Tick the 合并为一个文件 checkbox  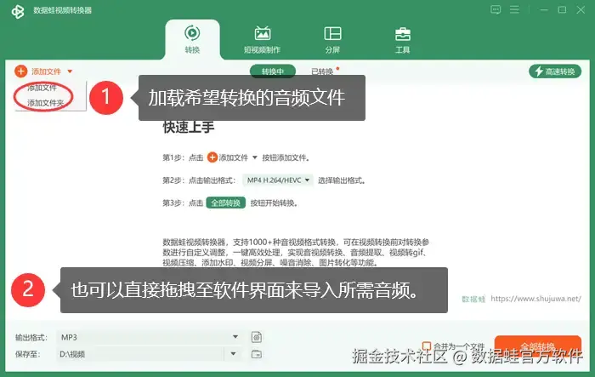tap(427, 346)
